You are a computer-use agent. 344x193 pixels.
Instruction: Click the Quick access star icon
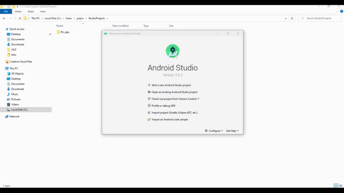7,29
